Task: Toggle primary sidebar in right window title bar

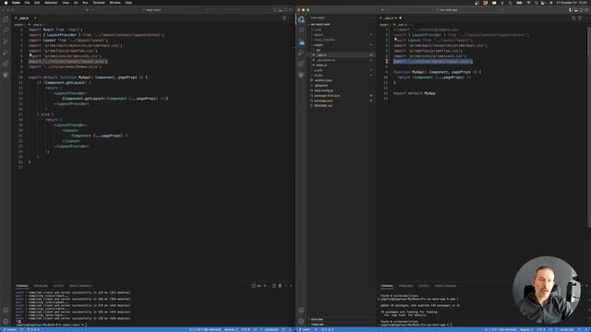Action: 571,10
